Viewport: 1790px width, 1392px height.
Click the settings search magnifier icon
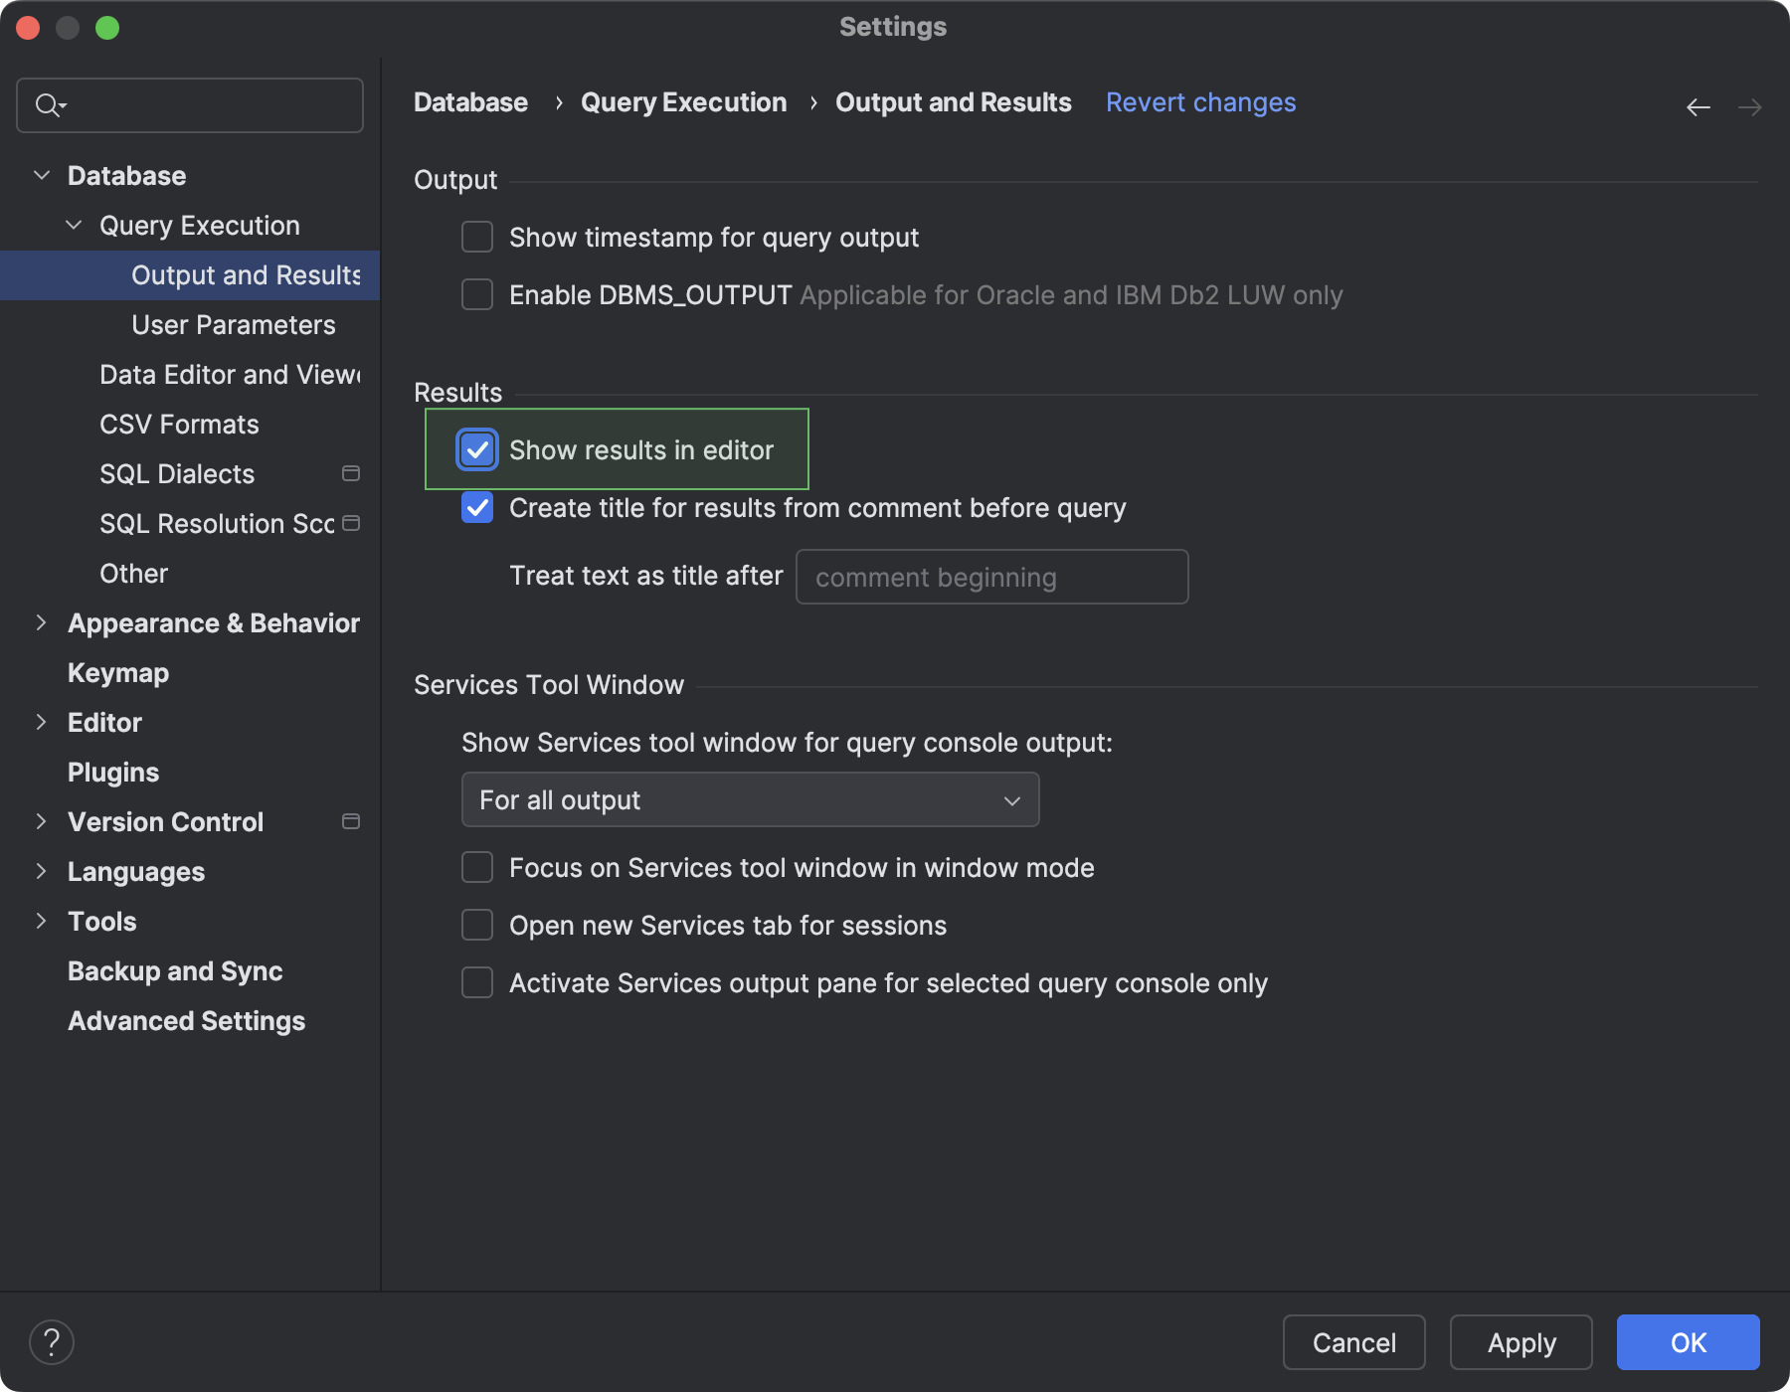click(48, 104)
